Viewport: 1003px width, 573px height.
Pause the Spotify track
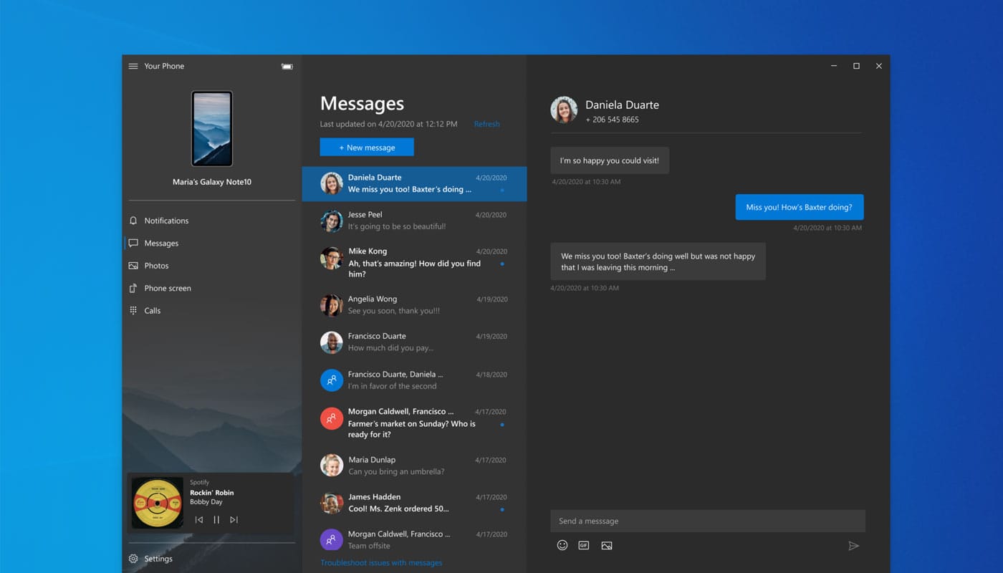(x=216, y=520)
